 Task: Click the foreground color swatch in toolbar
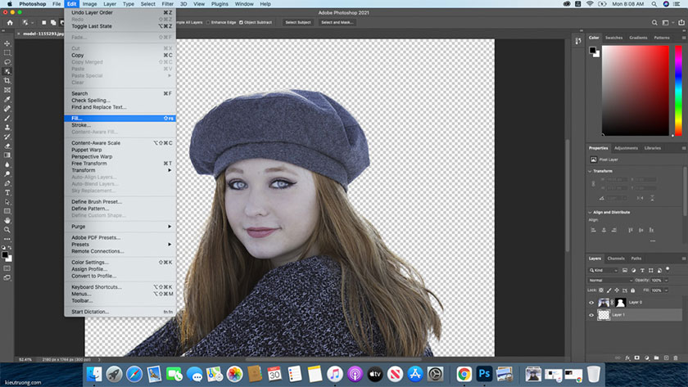click(5, 254)
